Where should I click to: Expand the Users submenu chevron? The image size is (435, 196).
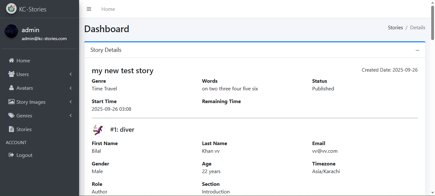point(71,74)
